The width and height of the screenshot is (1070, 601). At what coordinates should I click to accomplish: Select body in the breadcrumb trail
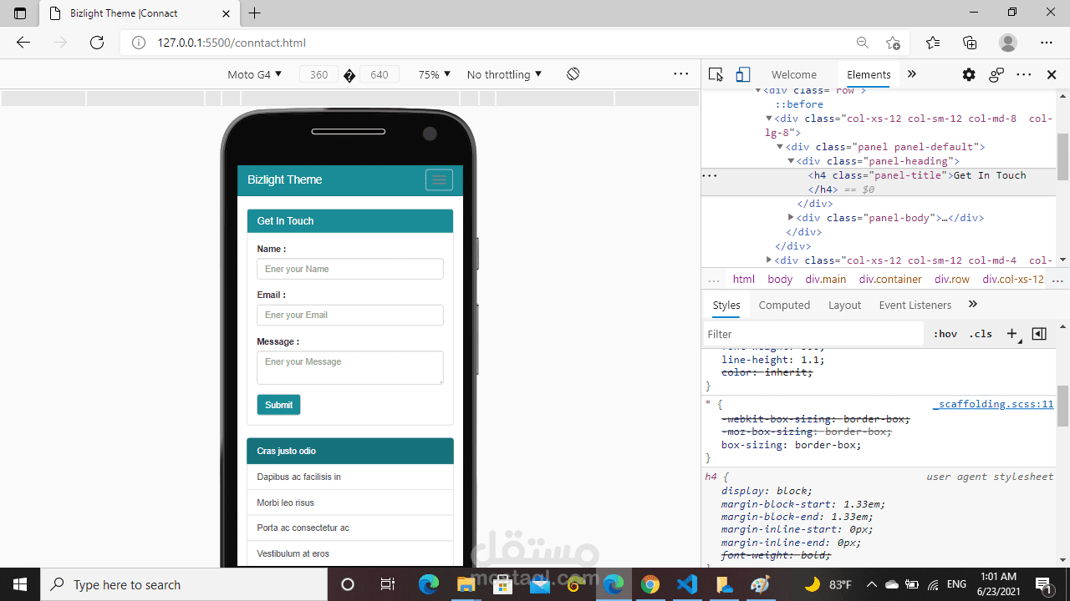[x=780, y=279]
